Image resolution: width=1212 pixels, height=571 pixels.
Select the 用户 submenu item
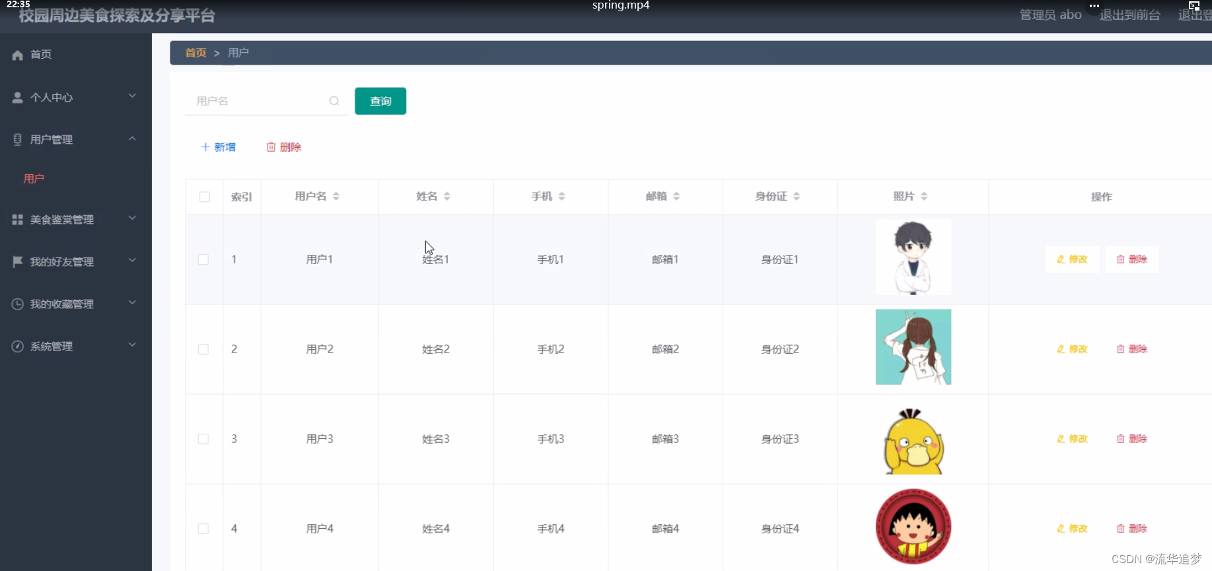34,179
